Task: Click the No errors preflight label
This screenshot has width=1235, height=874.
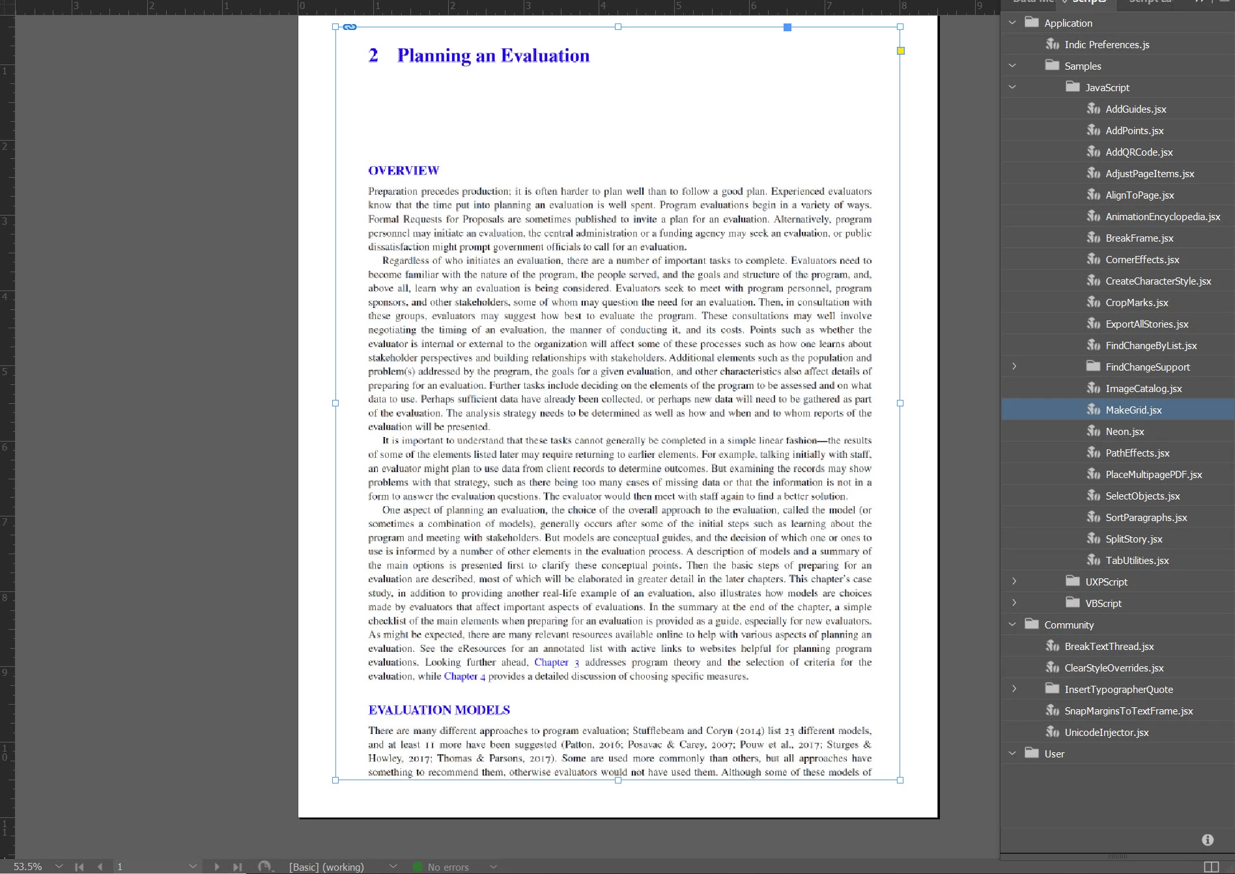Action: pos(448,867)
